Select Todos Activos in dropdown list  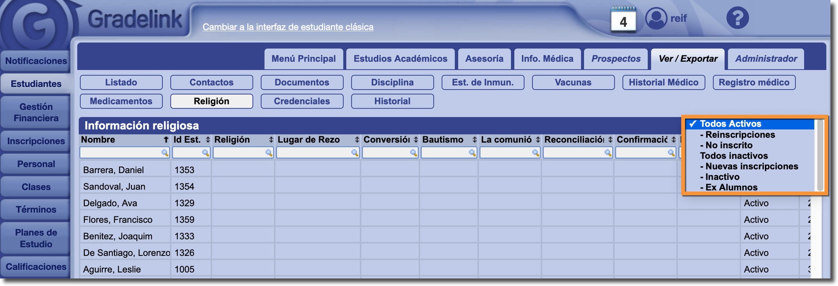730,124
